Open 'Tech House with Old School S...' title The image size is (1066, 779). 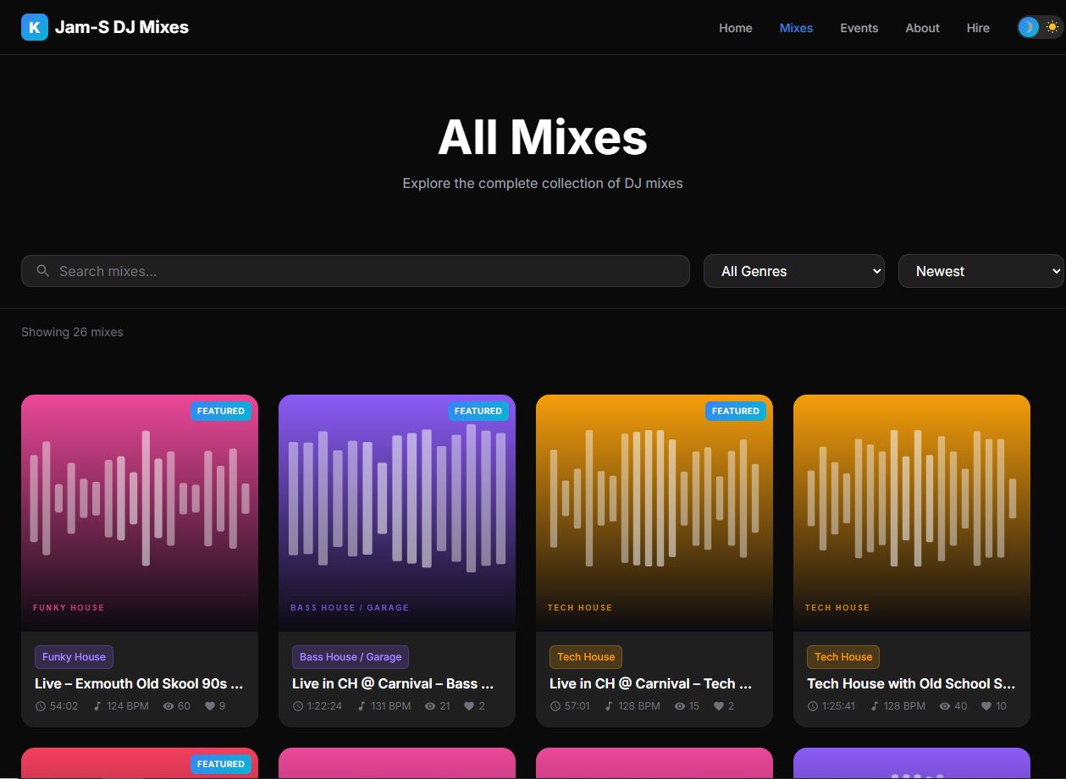point(912,683)
